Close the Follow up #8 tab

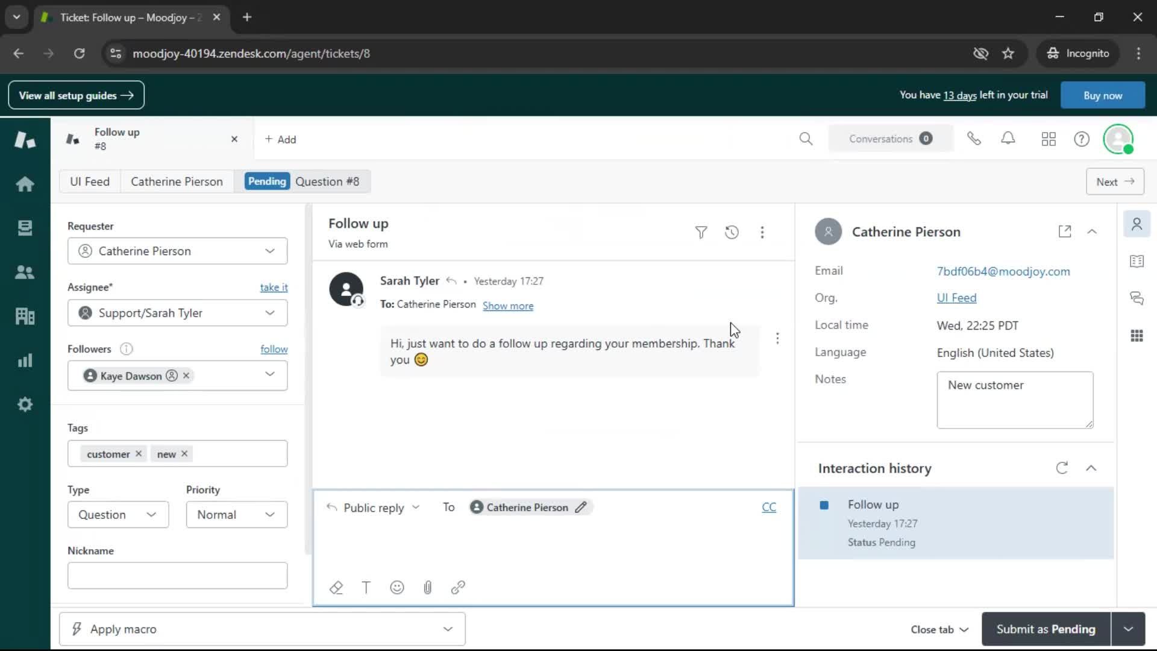pyautogui.click(x=234, y=139)
